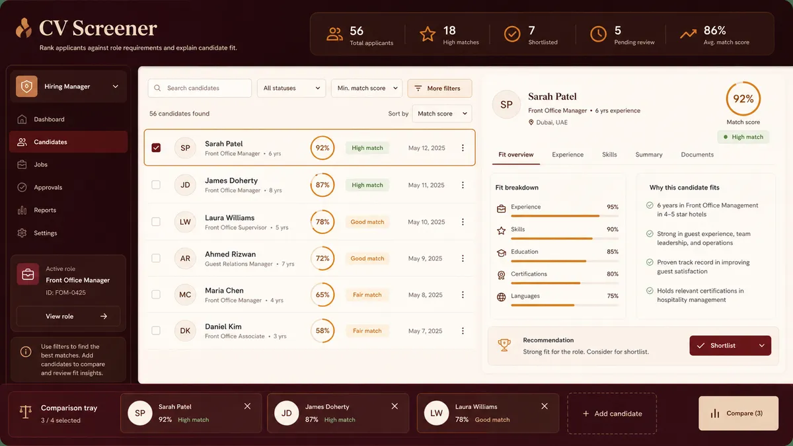The height and width of the screenshot is (446, 793).
Task: Check the Maria Chen row checkbox
Action: tap(156, 295)
